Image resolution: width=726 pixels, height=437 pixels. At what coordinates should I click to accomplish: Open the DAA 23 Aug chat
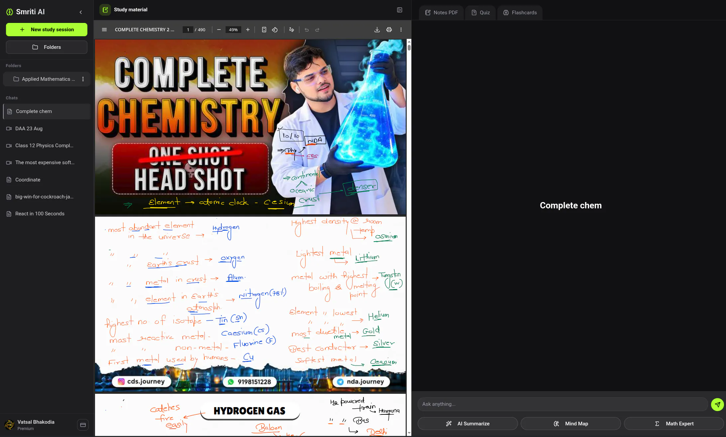pos(47,129)
